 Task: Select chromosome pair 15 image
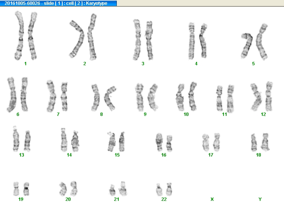pyautogui.click(x=116, y=142)
